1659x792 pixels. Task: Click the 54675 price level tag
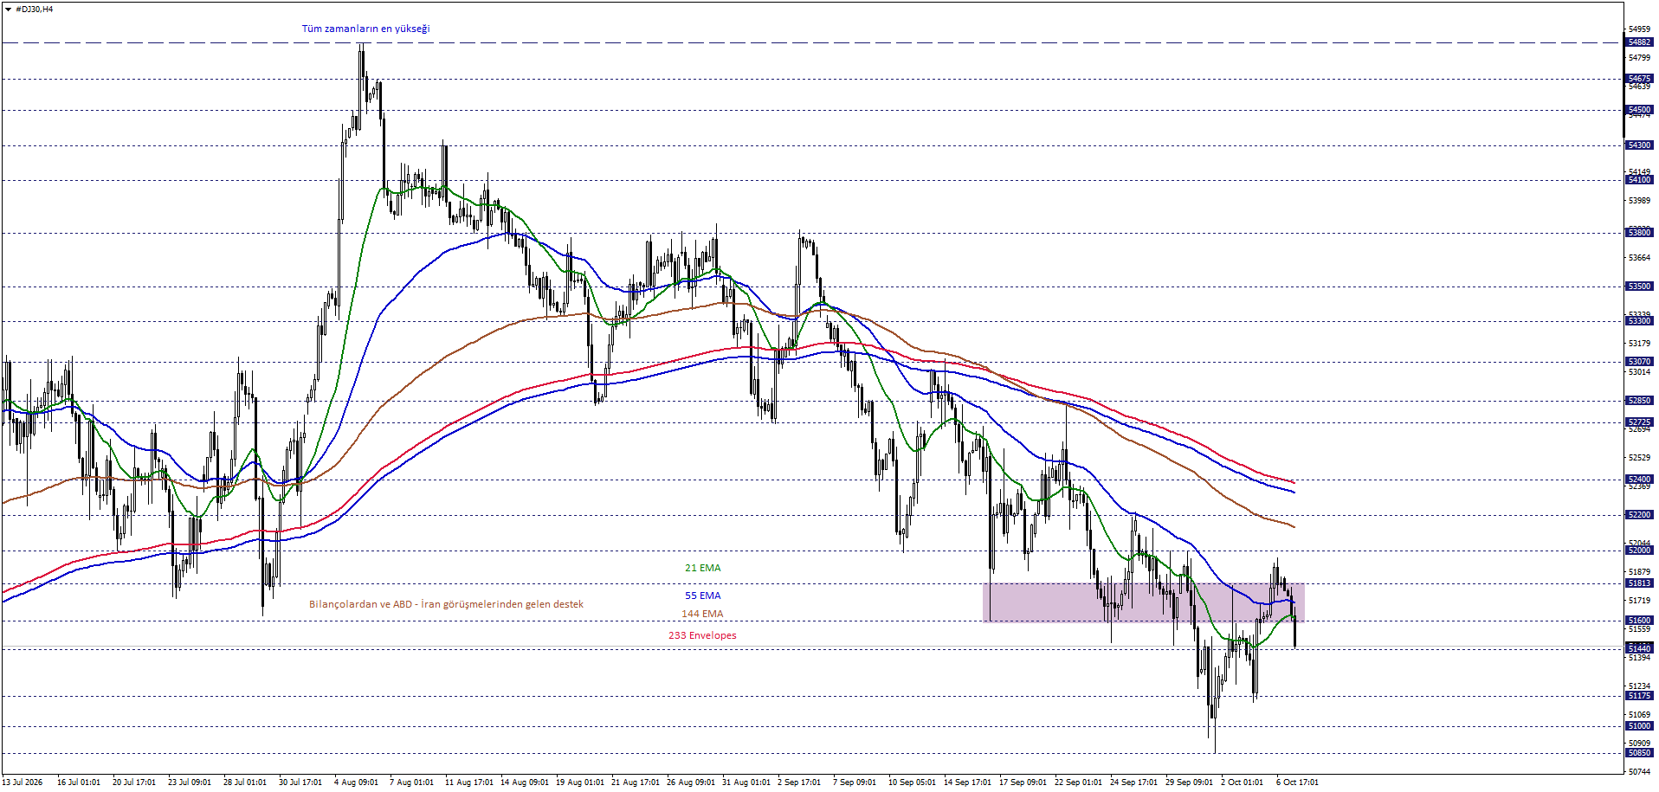(x=1639, y=79)
